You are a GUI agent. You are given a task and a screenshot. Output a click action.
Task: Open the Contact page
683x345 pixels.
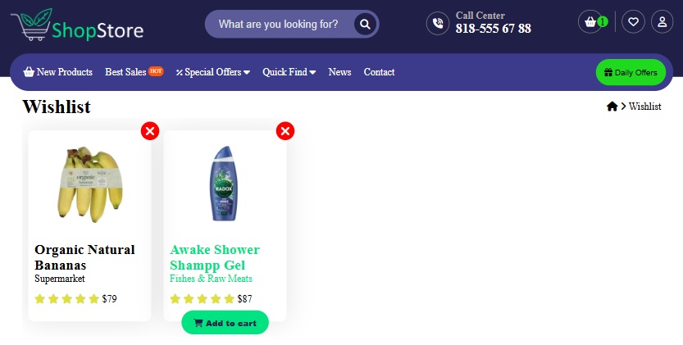coord(379,72)
